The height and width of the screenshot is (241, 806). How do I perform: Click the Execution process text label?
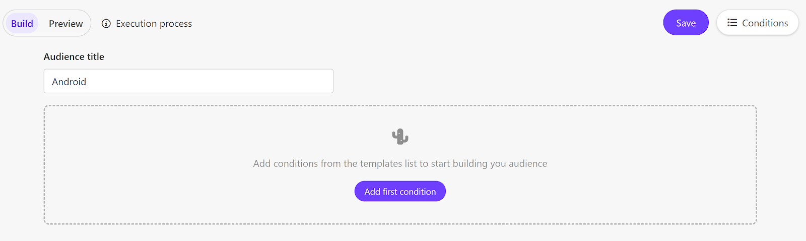[154, 24]
